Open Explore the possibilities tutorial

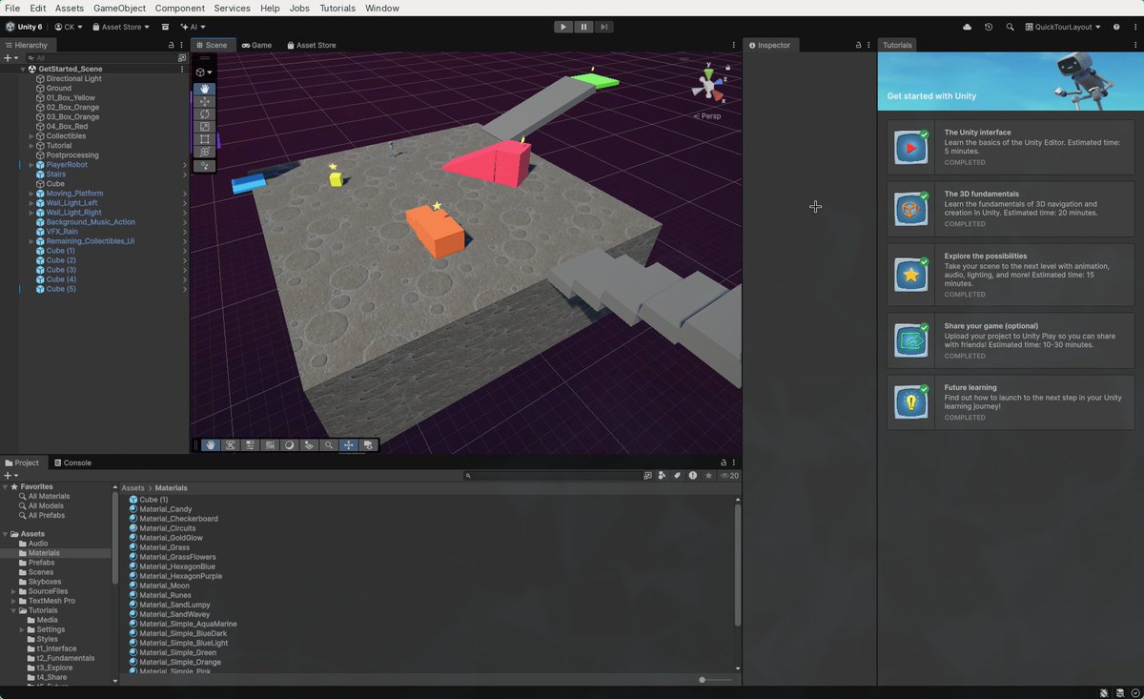click(1011, 274)
